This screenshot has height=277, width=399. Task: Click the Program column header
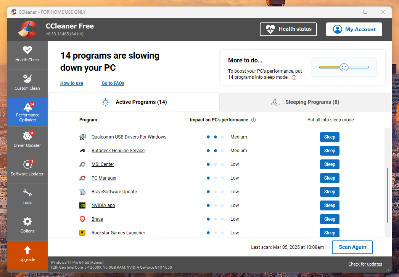[x=88, y=120]
